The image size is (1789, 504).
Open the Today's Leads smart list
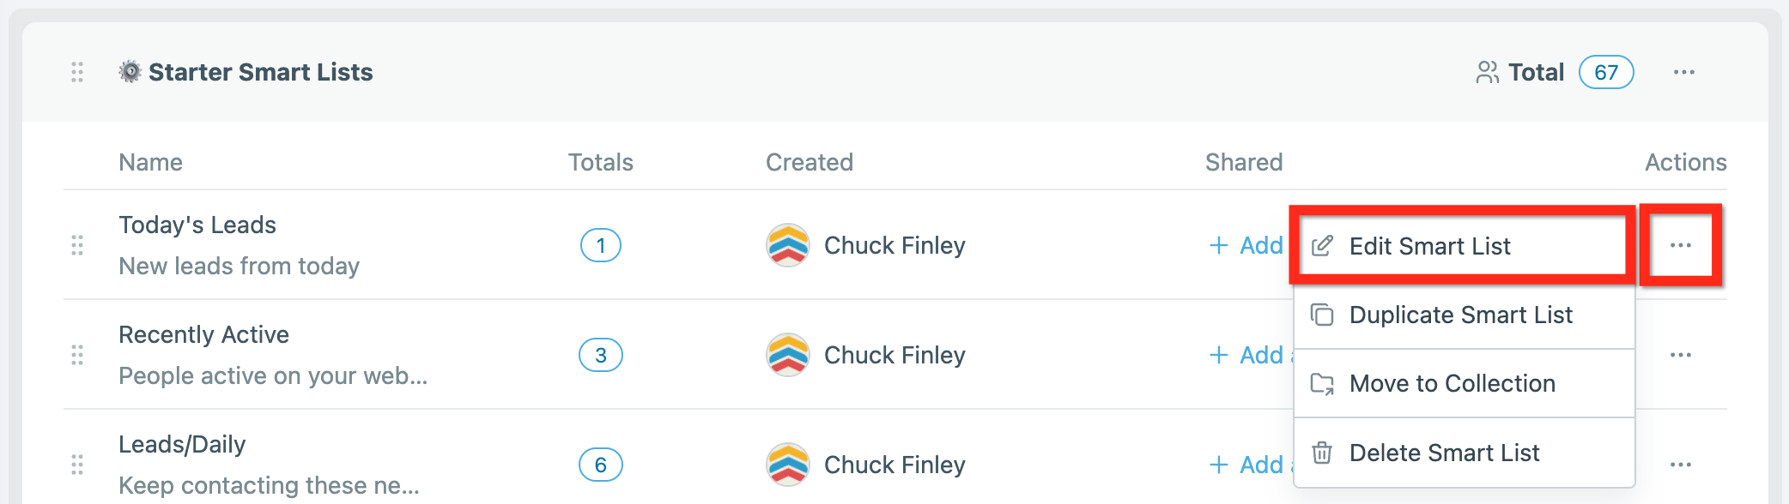pos(197,225)
